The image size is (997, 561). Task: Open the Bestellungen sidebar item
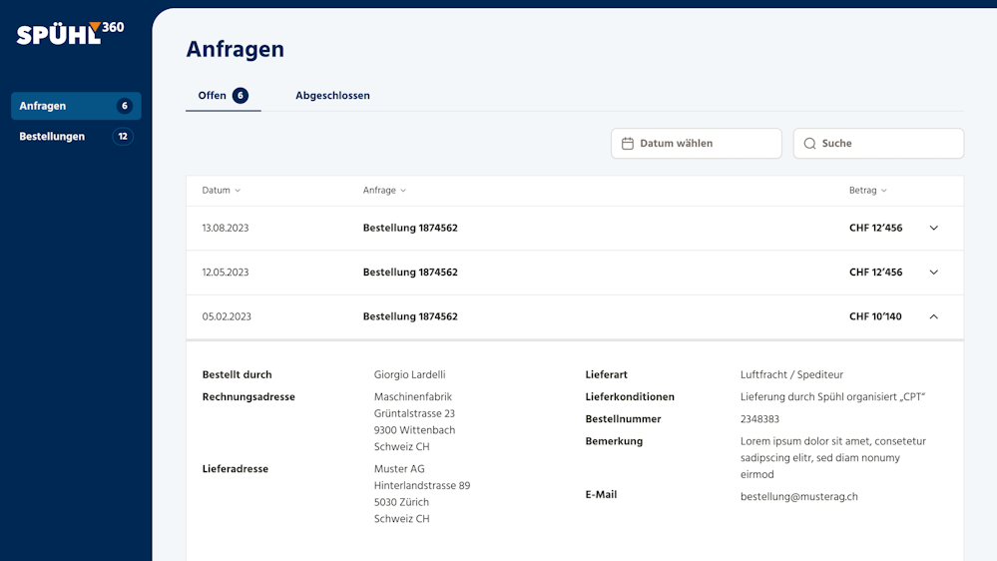[x=76, y=136]
